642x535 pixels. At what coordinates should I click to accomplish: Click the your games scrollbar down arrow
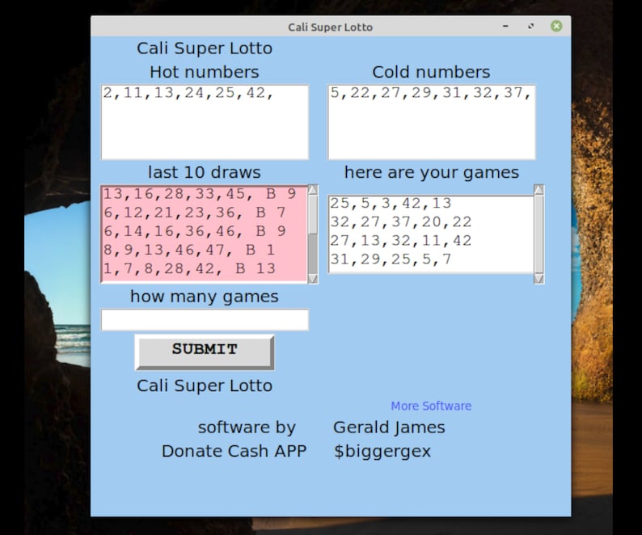point(539,279)
